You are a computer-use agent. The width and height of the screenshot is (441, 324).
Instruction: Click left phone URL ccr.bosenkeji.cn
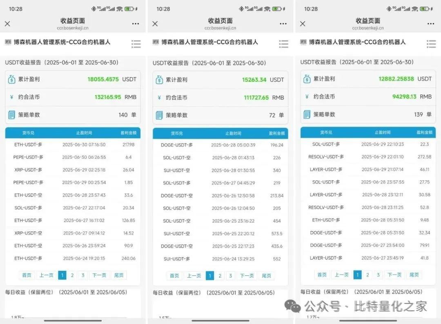73,28
